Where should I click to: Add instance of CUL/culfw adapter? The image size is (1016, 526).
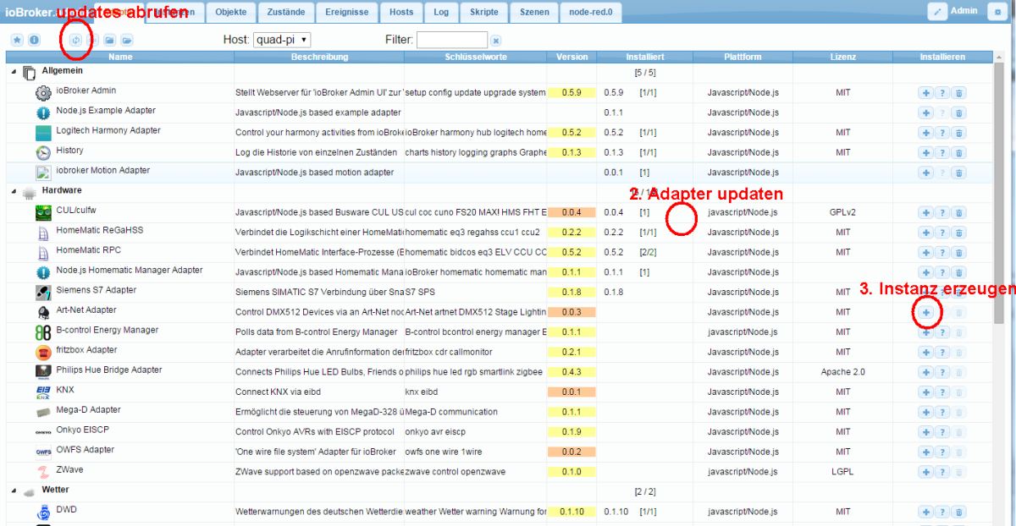pyautogui.click(x=926, y=212)
